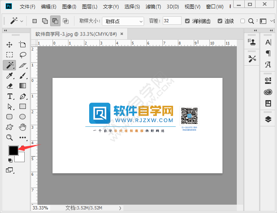Close the 软件自学网-3.jpg document tab
The height and width of the screenshot is (213, 277).
[122, 34]
